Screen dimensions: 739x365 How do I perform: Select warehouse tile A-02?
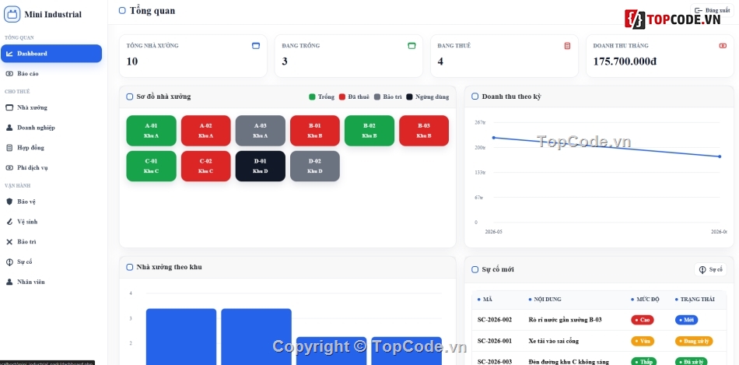[x=206, y=131]
